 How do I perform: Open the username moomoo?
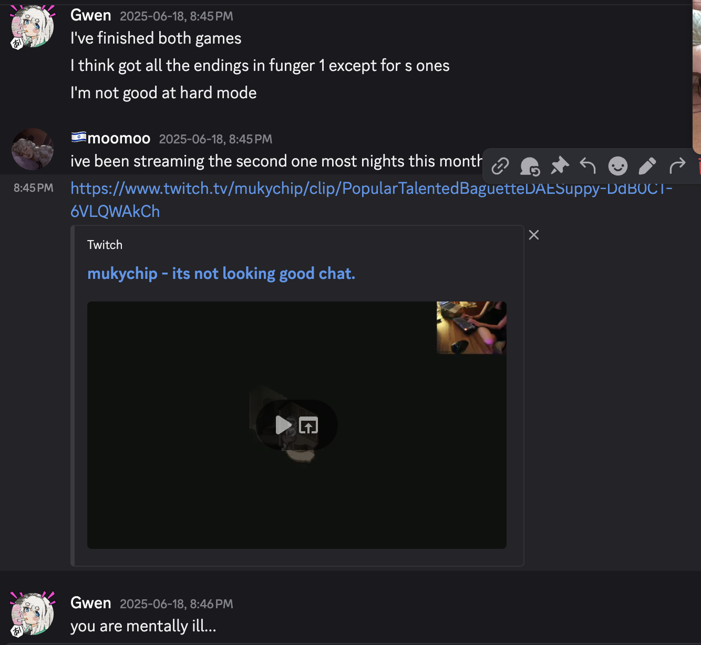tap(119, 138)
